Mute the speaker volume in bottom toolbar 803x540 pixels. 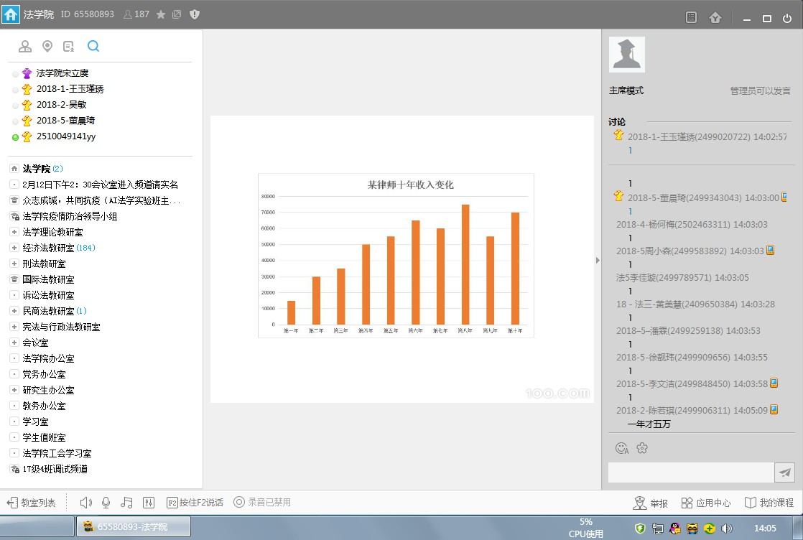pos(86,503)
